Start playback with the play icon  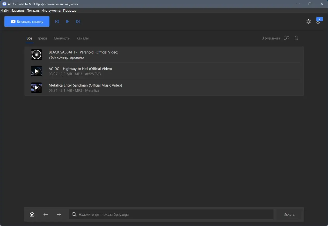68,21
